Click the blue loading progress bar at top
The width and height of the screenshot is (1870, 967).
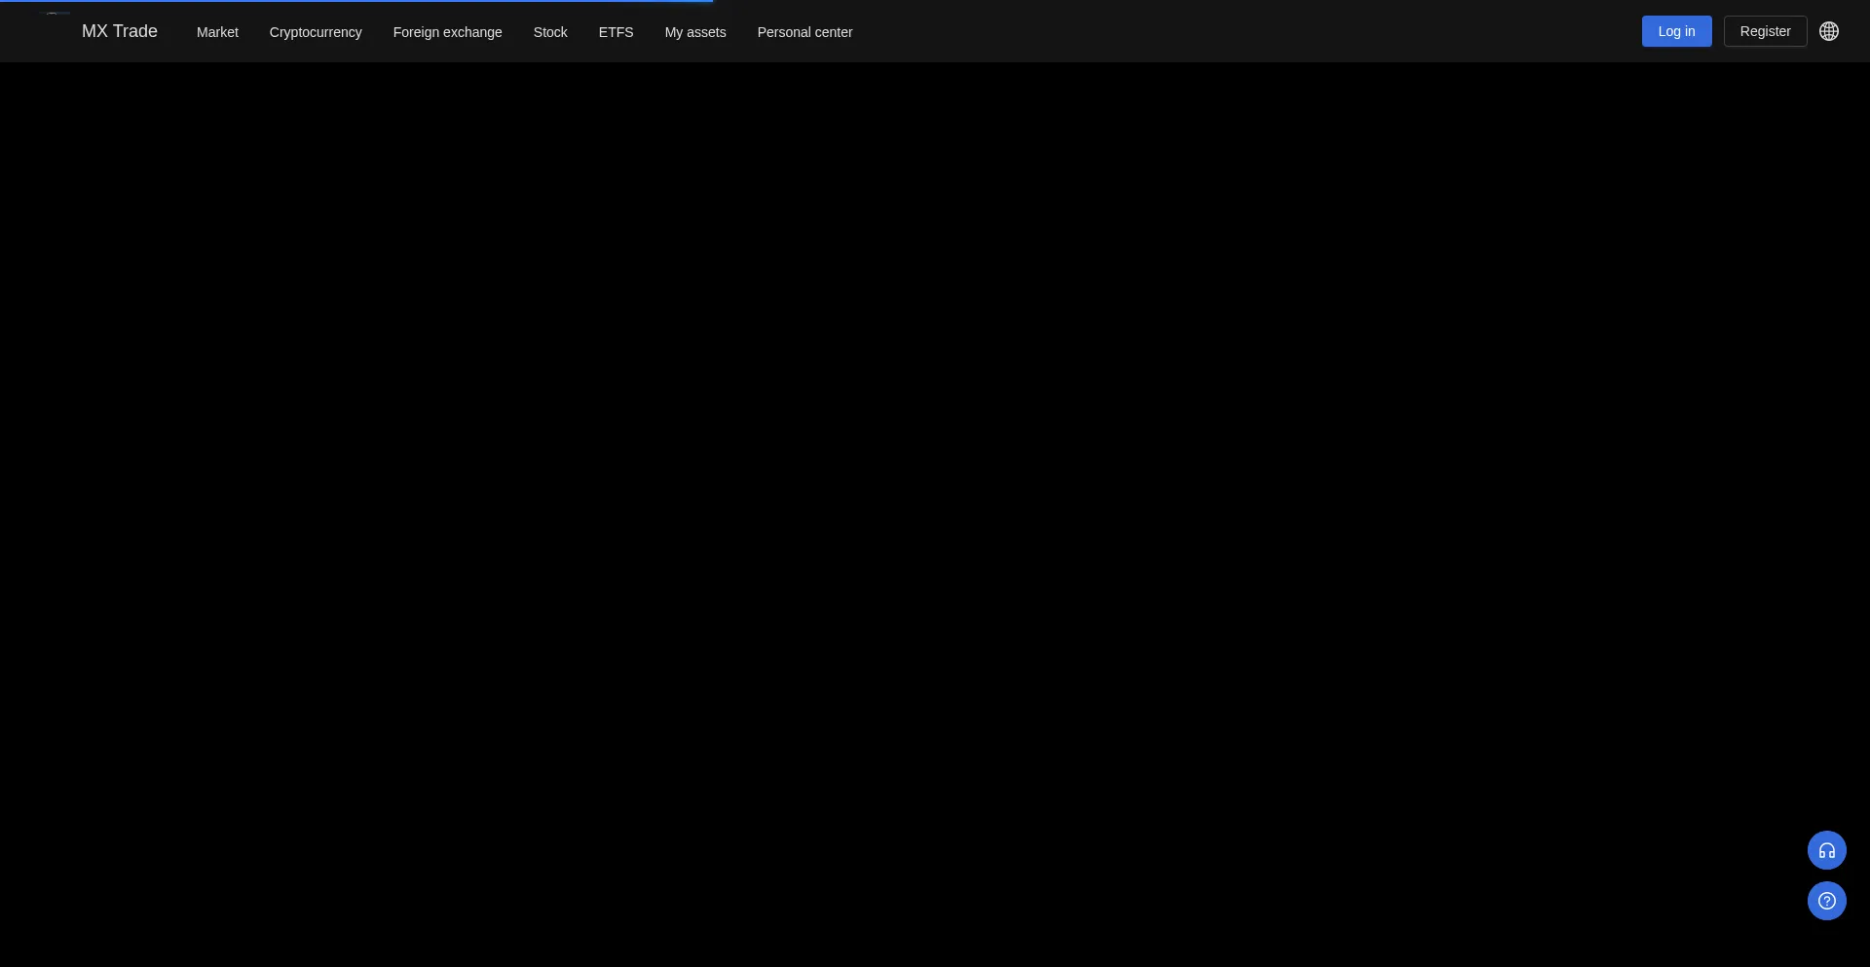point(356,1)
